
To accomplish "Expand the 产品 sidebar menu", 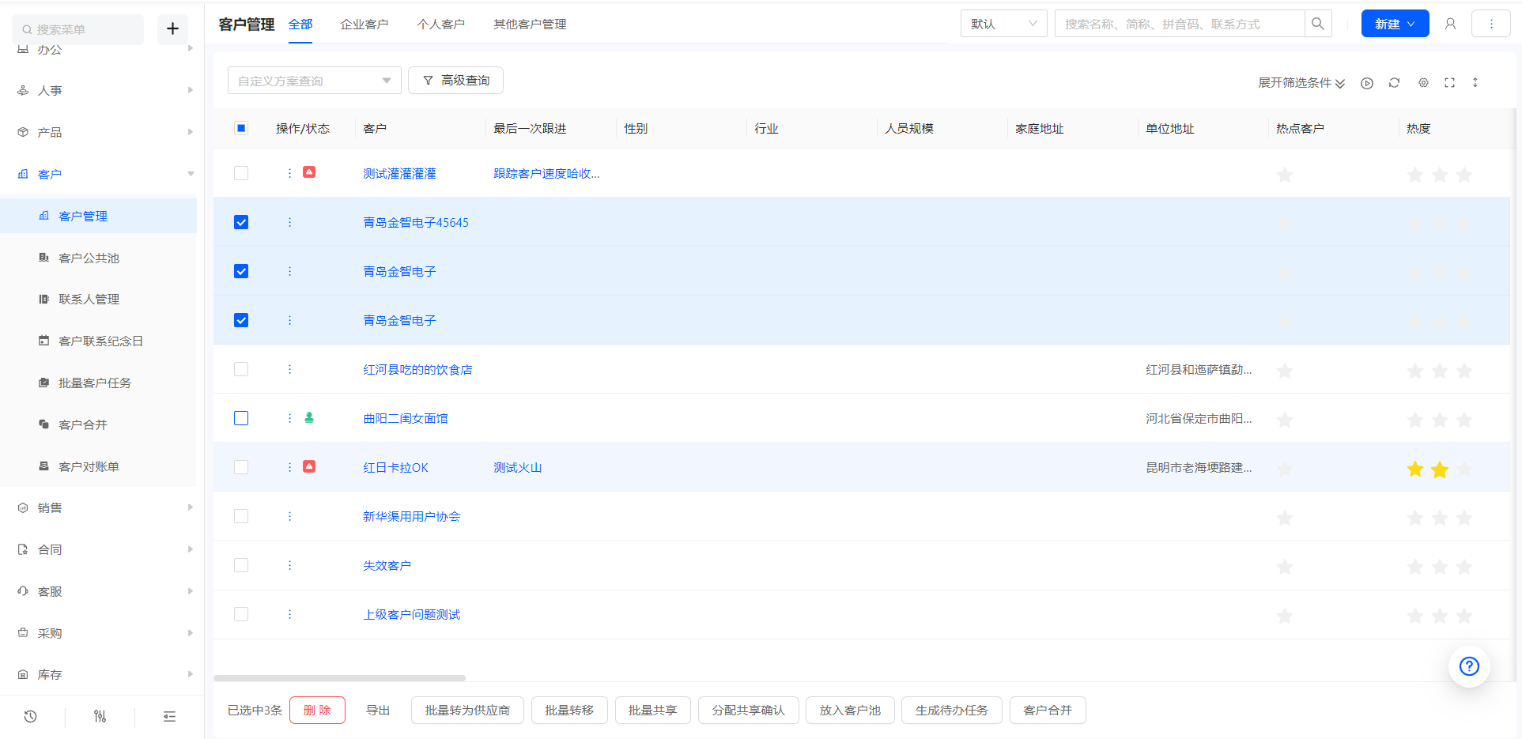I will click(x=98, y=132).
